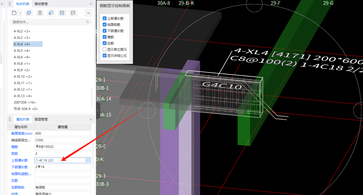
Task: Select component 4-XL2 <2>
Action: click(x=22, y=31)
